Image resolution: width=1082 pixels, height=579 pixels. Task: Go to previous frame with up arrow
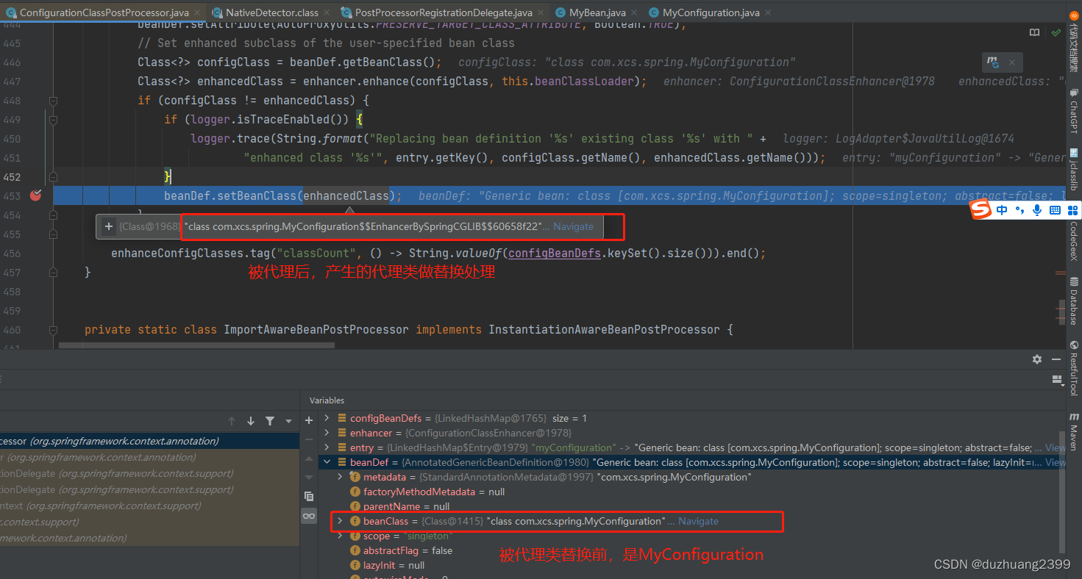pos(232,421)
